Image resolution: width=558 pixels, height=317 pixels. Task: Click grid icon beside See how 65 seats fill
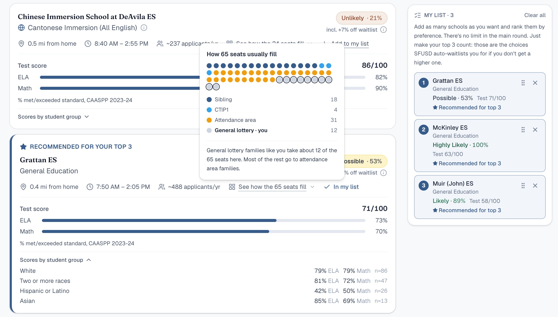pos(232,187)
